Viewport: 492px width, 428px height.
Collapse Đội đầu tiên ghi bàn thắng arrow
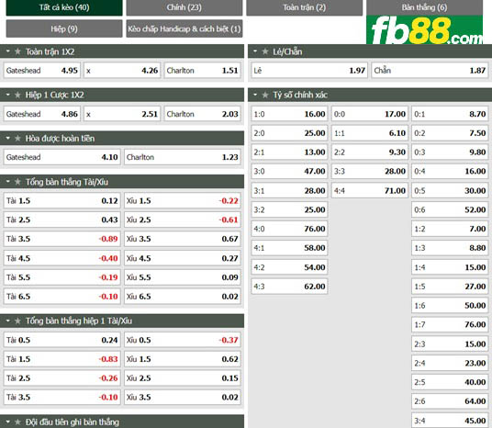[x=8, y=422]
